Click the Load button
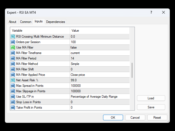 pos(151,98)
